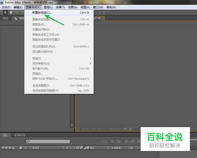Click the 模式 column header
This screenshot has width=197, height=158.
(92, 148)
